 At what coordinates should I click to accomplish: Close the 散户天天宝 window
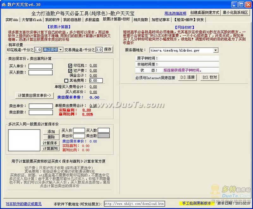tap(248, 5)
